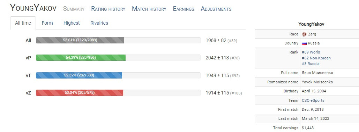Open the CSO eSports team link
Viewport: 359px width, 132px height.
tap(313, 100)
